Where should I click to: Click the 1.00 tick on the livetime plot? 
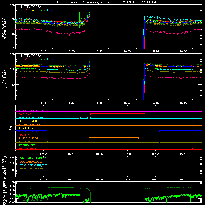pyautogui.click(x=12, y=182)
